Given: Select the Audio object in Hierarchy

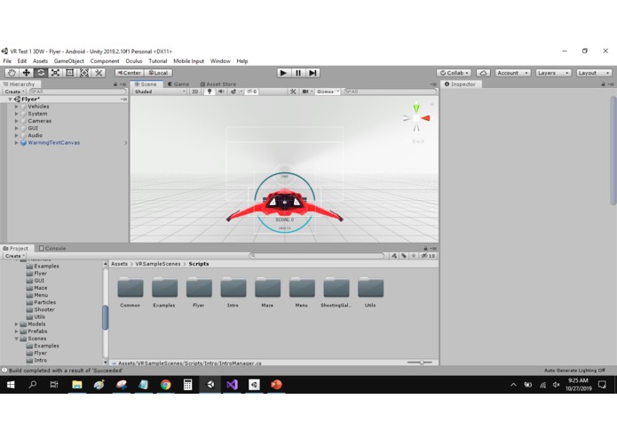Looking at the screenshot, I should 35,135.
